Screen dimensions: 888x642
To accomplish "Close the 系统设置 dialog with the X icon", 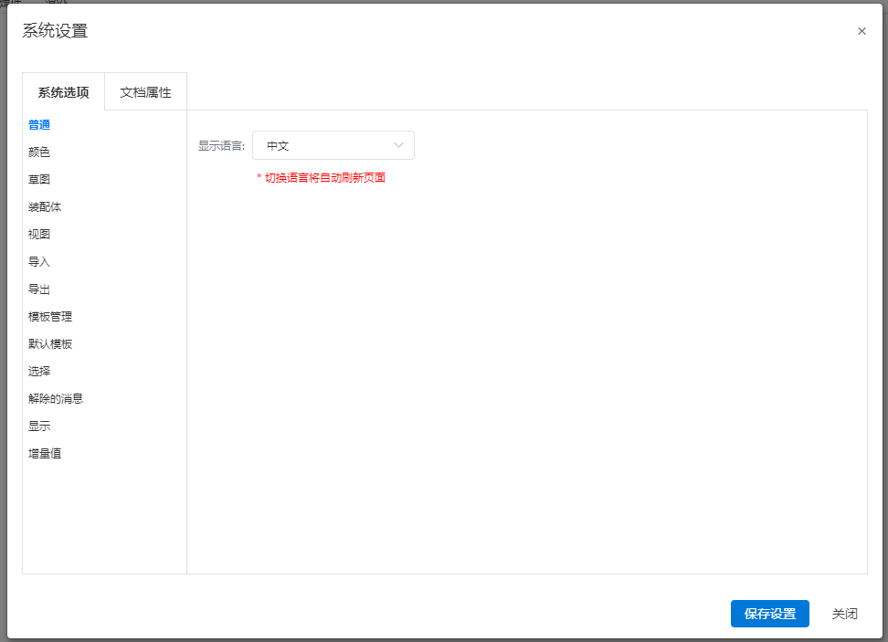I will point(862,31).
